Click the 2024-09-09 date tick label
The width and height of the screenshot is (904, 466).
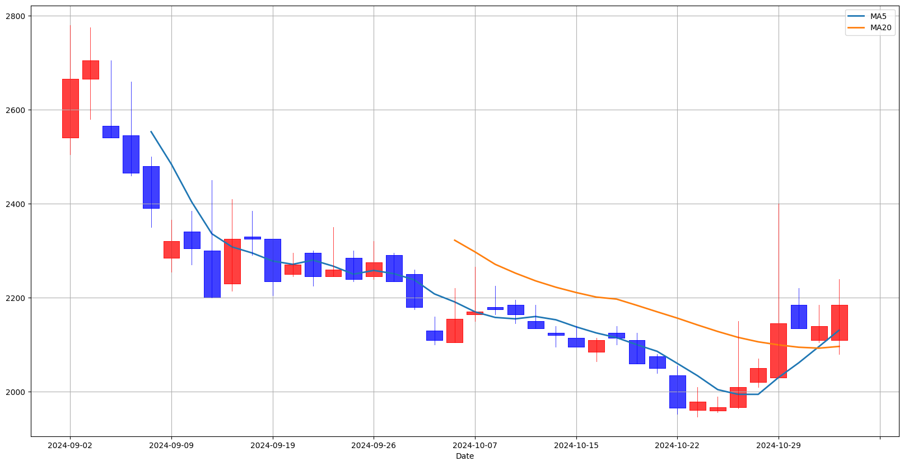tap(171, 445)
